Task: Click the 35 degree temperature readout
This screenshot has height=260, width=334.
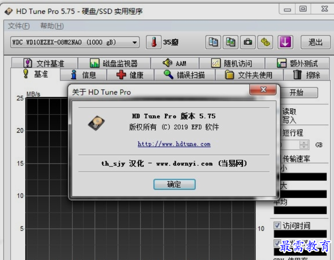Action: click(x=171, y=42)
